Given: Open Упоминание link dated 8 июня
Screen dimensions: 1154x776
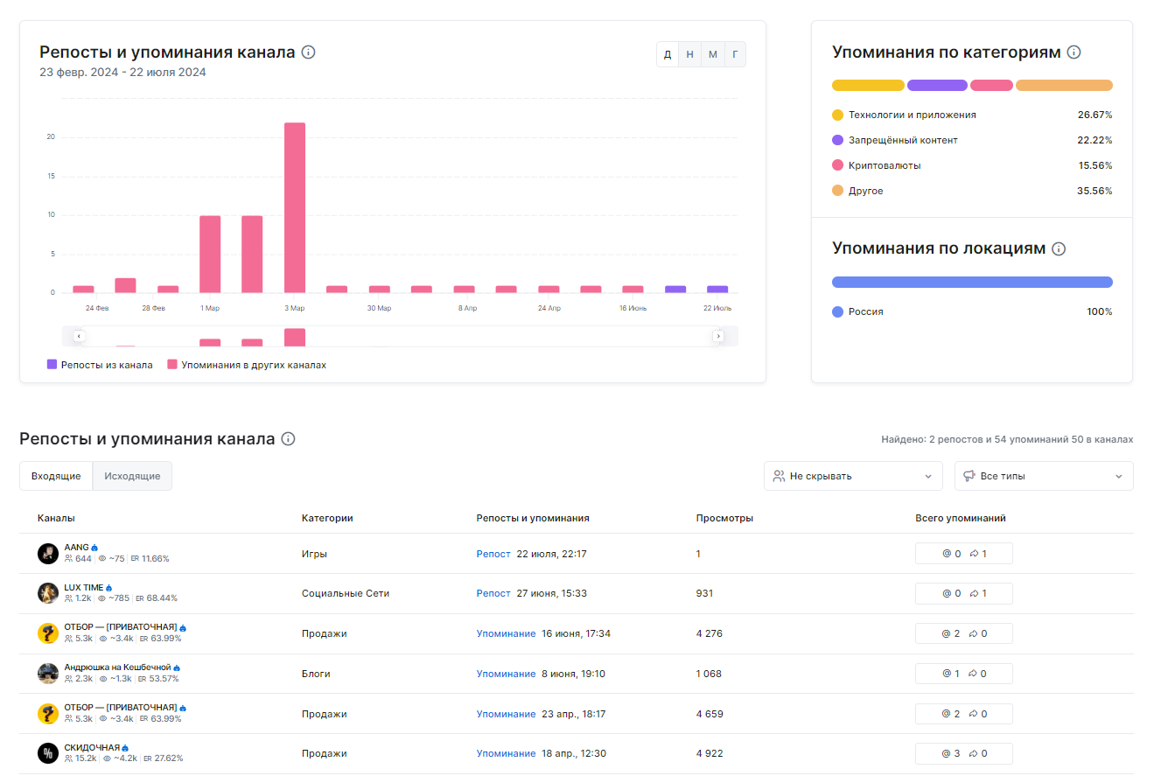Looking at the screenshot, I should point(506,674).
